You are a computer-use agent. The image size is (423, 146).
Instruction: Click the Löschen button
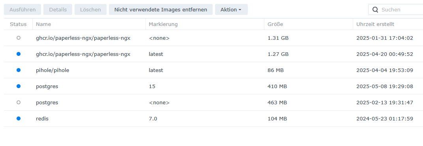(90, 9)
